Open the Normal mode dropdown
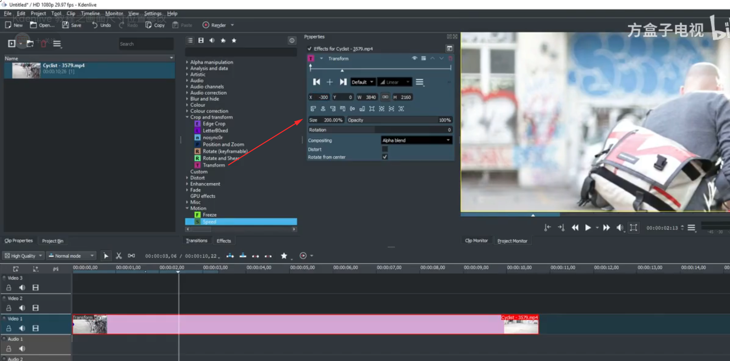Image resolution: width=730 pixels, height=361 pixels. coord(71,256)
